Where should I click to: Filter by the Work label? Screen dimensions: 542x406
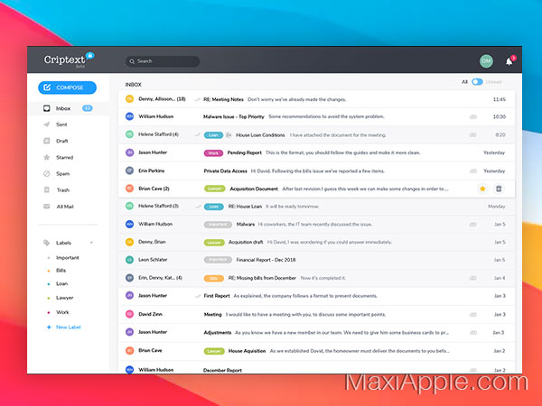tap(62, 312)
